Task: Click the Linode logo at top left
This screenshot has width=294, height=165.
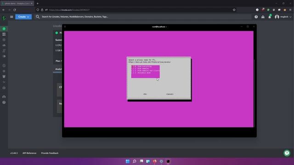Action: pos(4,18)
